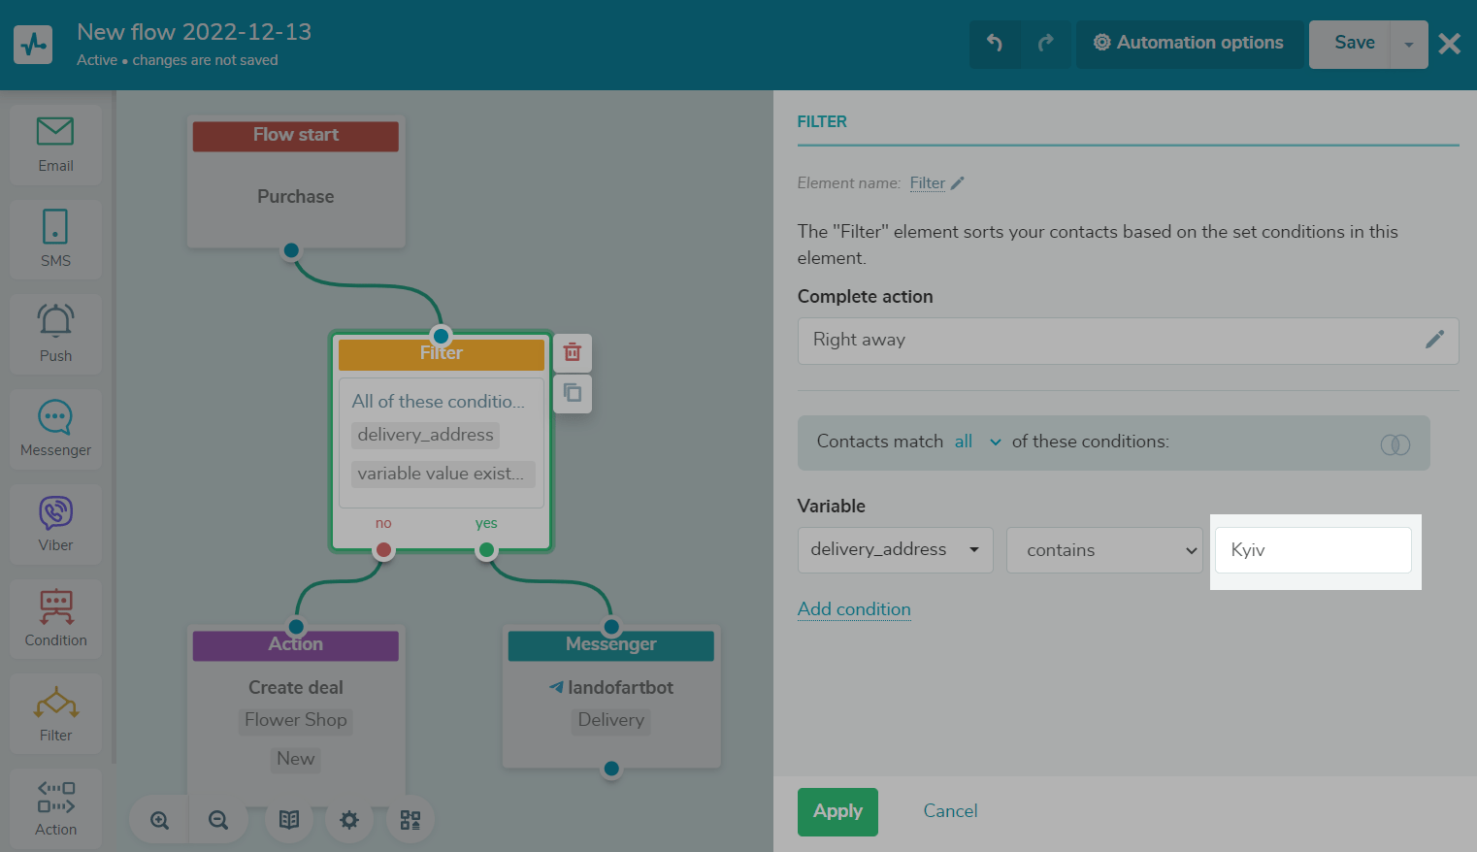Edit the Filter element name pencil
This screenshot has width=1477, height=852.
click(x=958, y=183)
